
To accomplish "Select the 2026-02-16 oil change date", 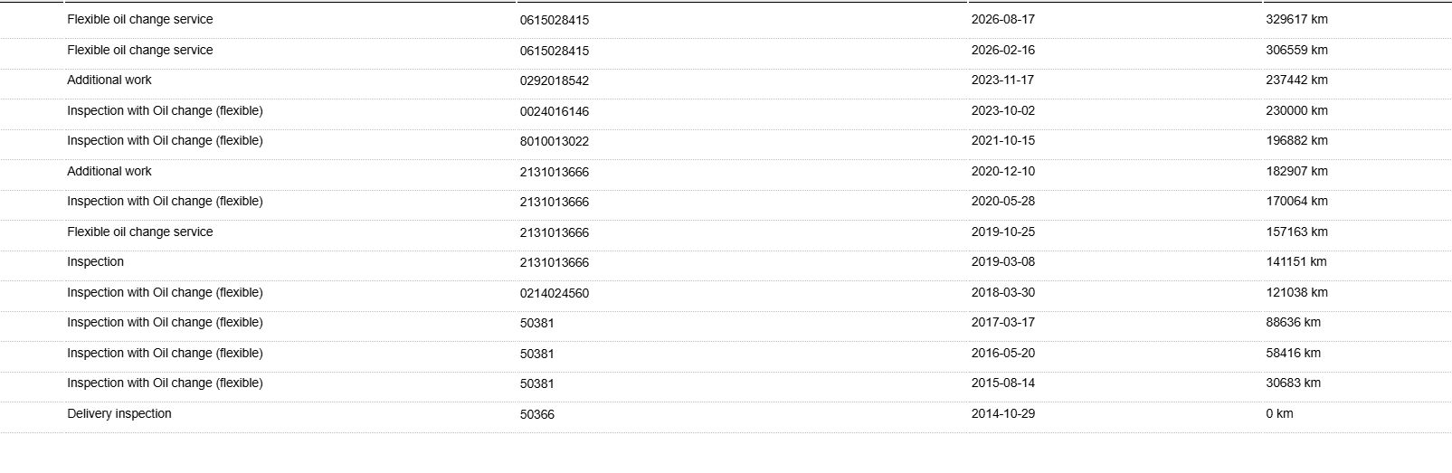I will 1003,51.
